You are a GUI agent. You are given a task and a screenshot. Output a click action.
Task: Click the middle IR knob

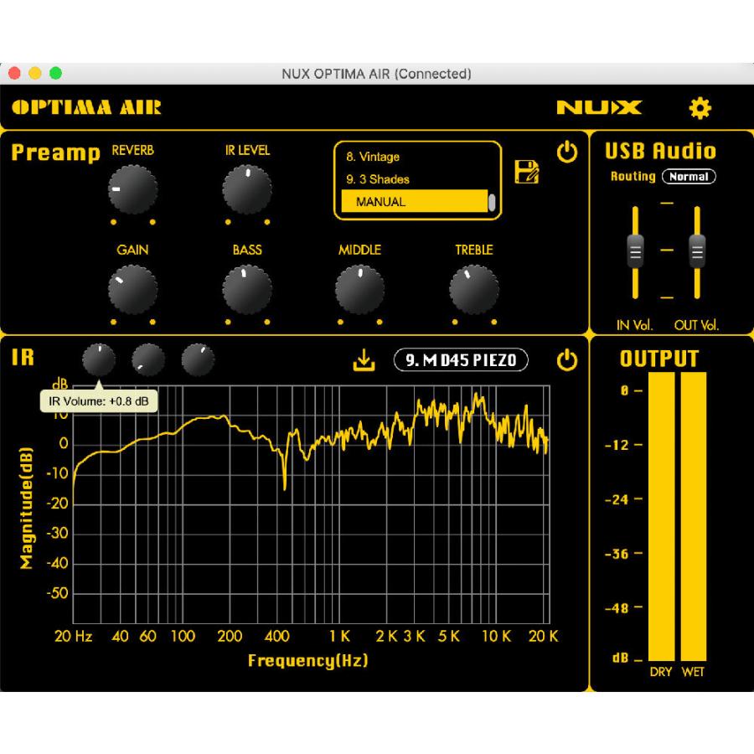coord(148,359)
